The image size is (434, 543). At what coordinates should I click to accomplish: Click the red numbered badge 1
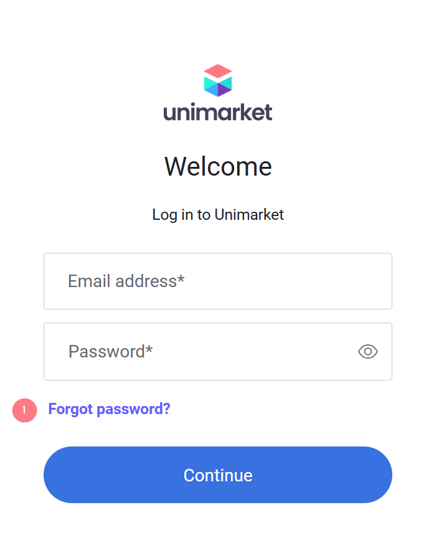[24, 410]
